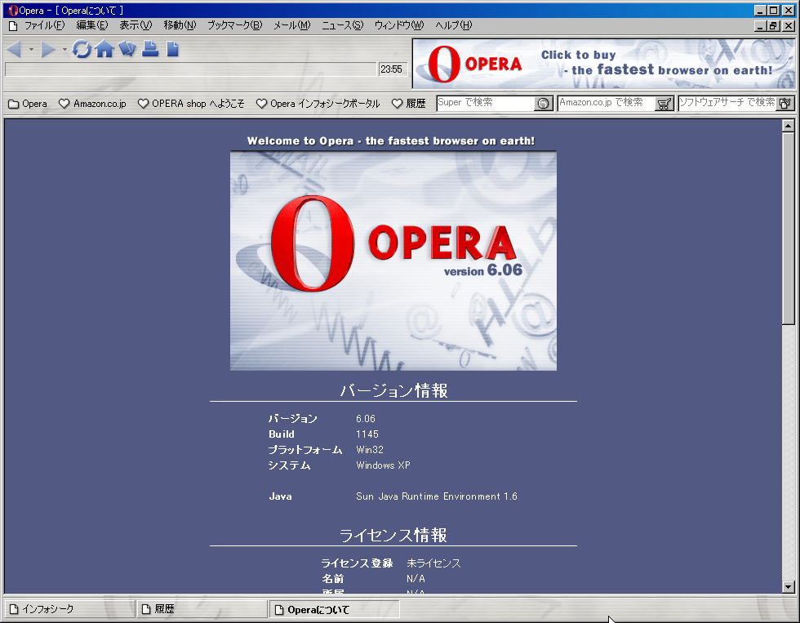Image resolution: width=800 pixels, height=623 pixels.
Task: Click the Super で検索 search field
Action: point(486,103)
